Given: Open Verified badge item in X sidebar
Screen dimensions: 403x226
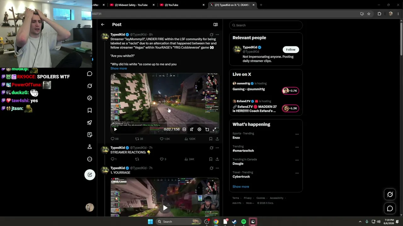Looking at the screenshot, I should coord(90,98).
